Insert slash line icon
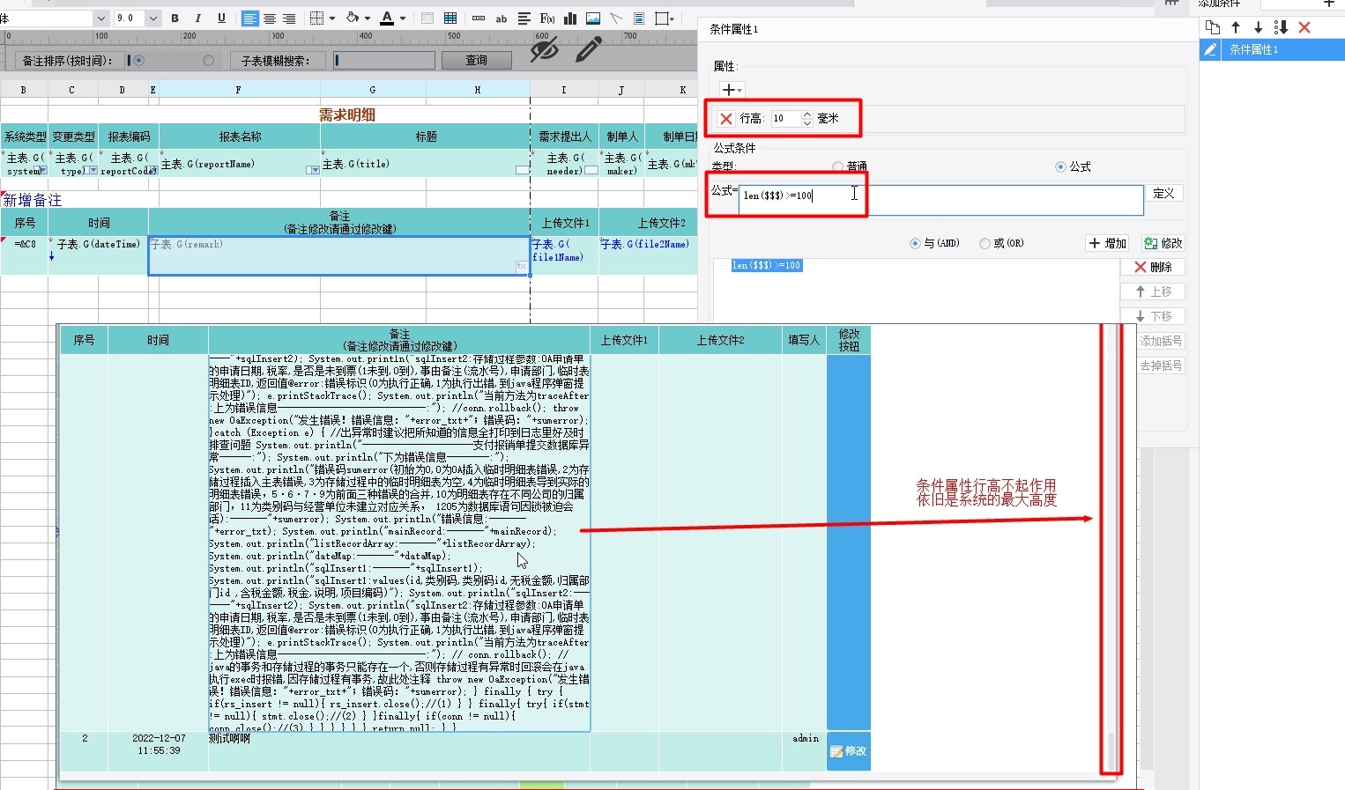 pos(616,18)
